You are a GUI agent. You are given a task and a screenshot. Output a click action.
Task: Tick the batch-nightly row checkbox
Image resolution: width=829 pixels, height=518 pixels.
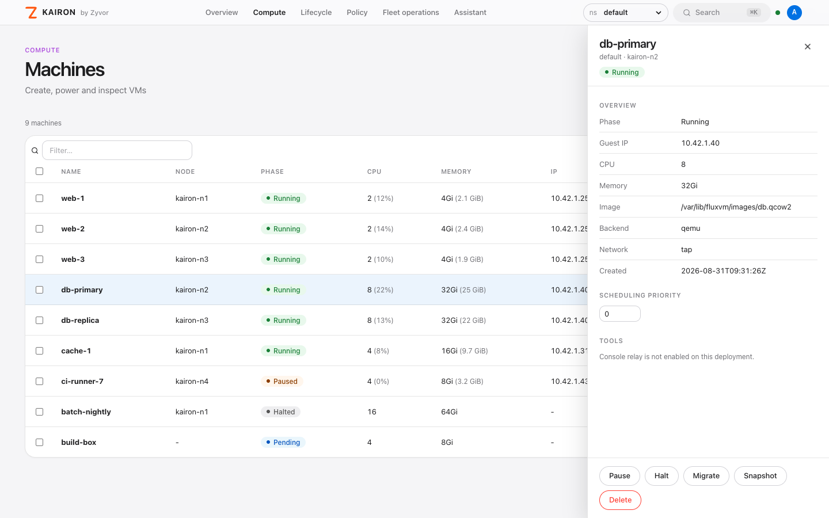(x=40, y=412)
